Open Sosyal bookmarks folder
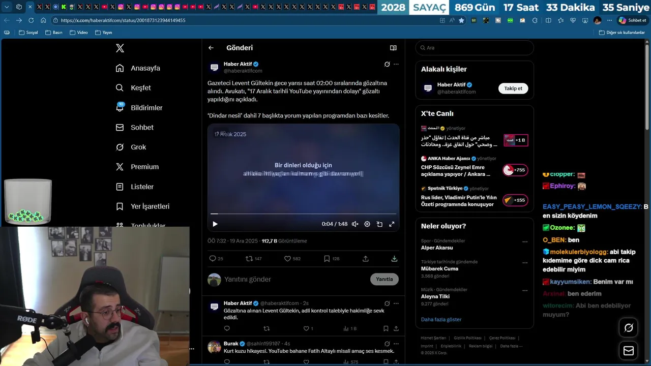The width and height of the screenshot is (651, 366). pyautogui.click(x=28, y=33)
